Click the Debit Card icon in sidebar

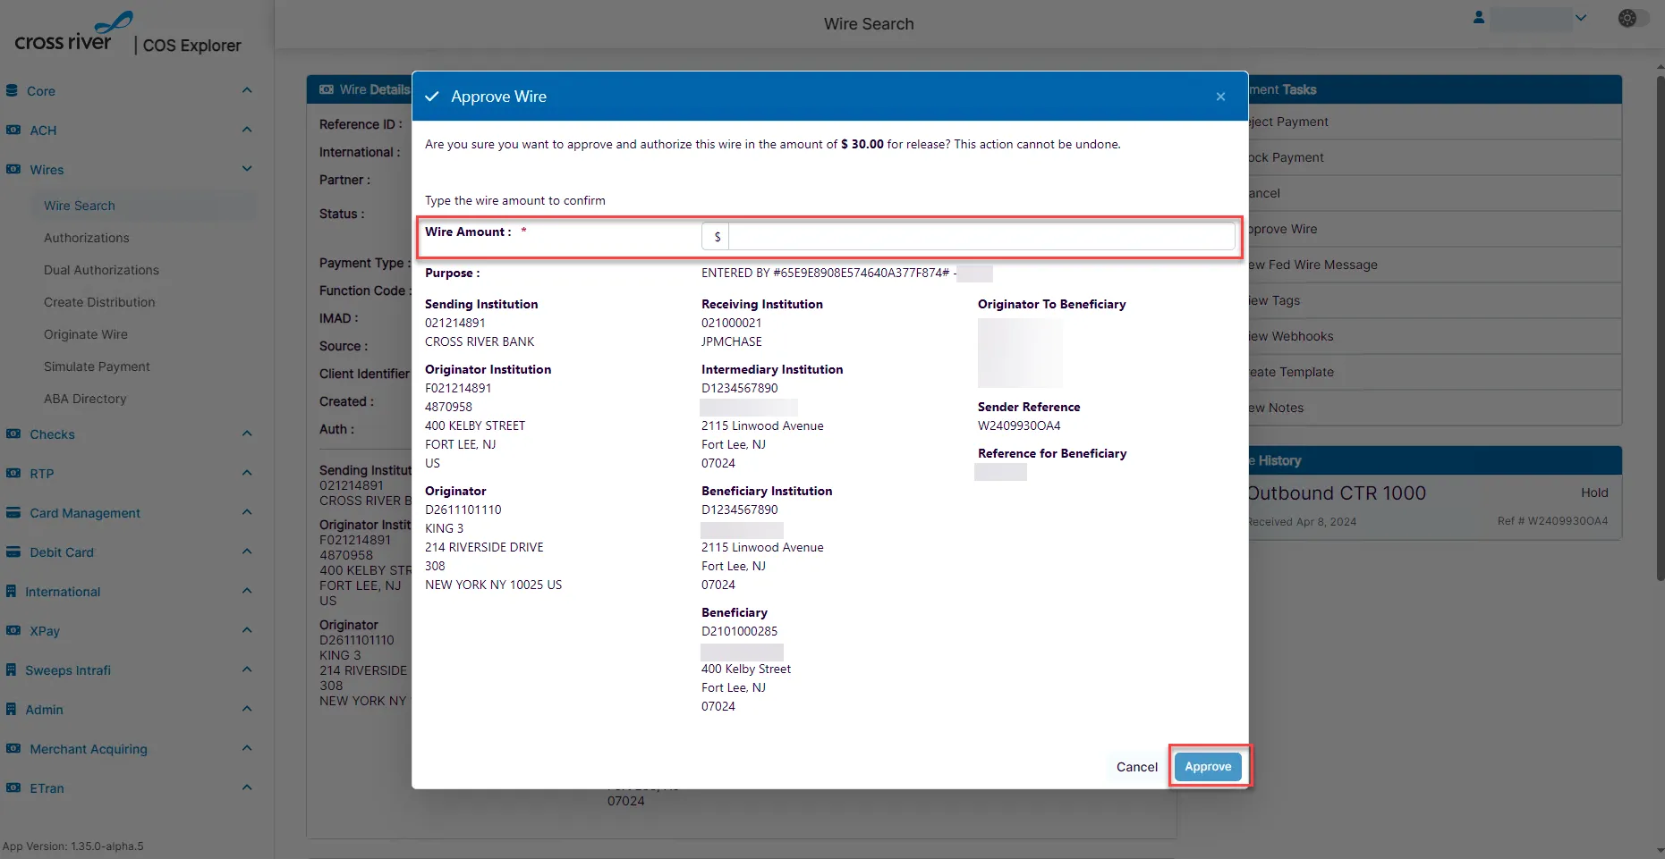pos(13,552)
